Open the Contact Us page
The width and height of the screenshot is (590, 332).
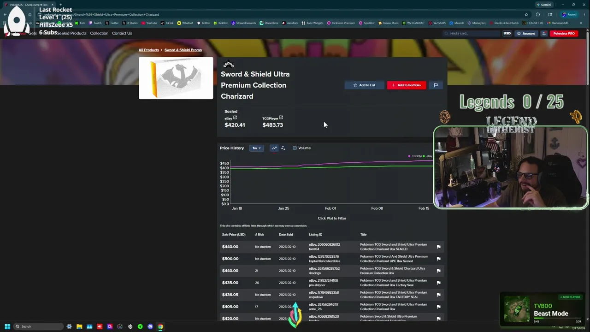122,33
